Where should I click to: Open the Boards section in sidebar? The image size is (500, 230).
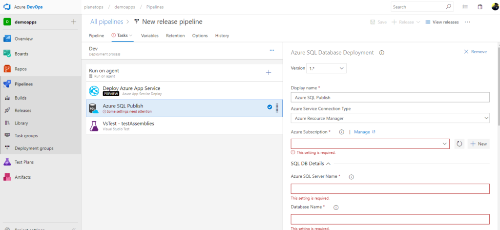[x=21, y=54]
